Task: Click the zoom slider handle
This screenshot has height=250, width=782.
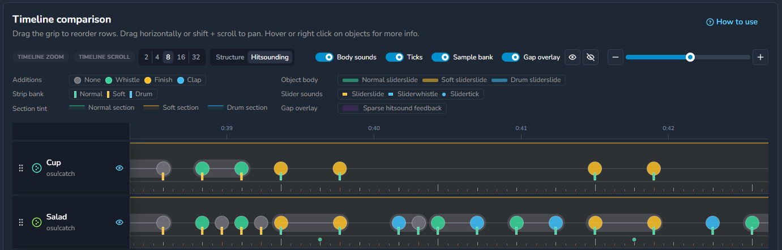Action: (690, 57)
